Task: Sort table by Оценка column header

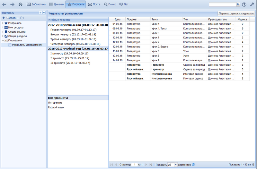Action: [x=243, y=20]
